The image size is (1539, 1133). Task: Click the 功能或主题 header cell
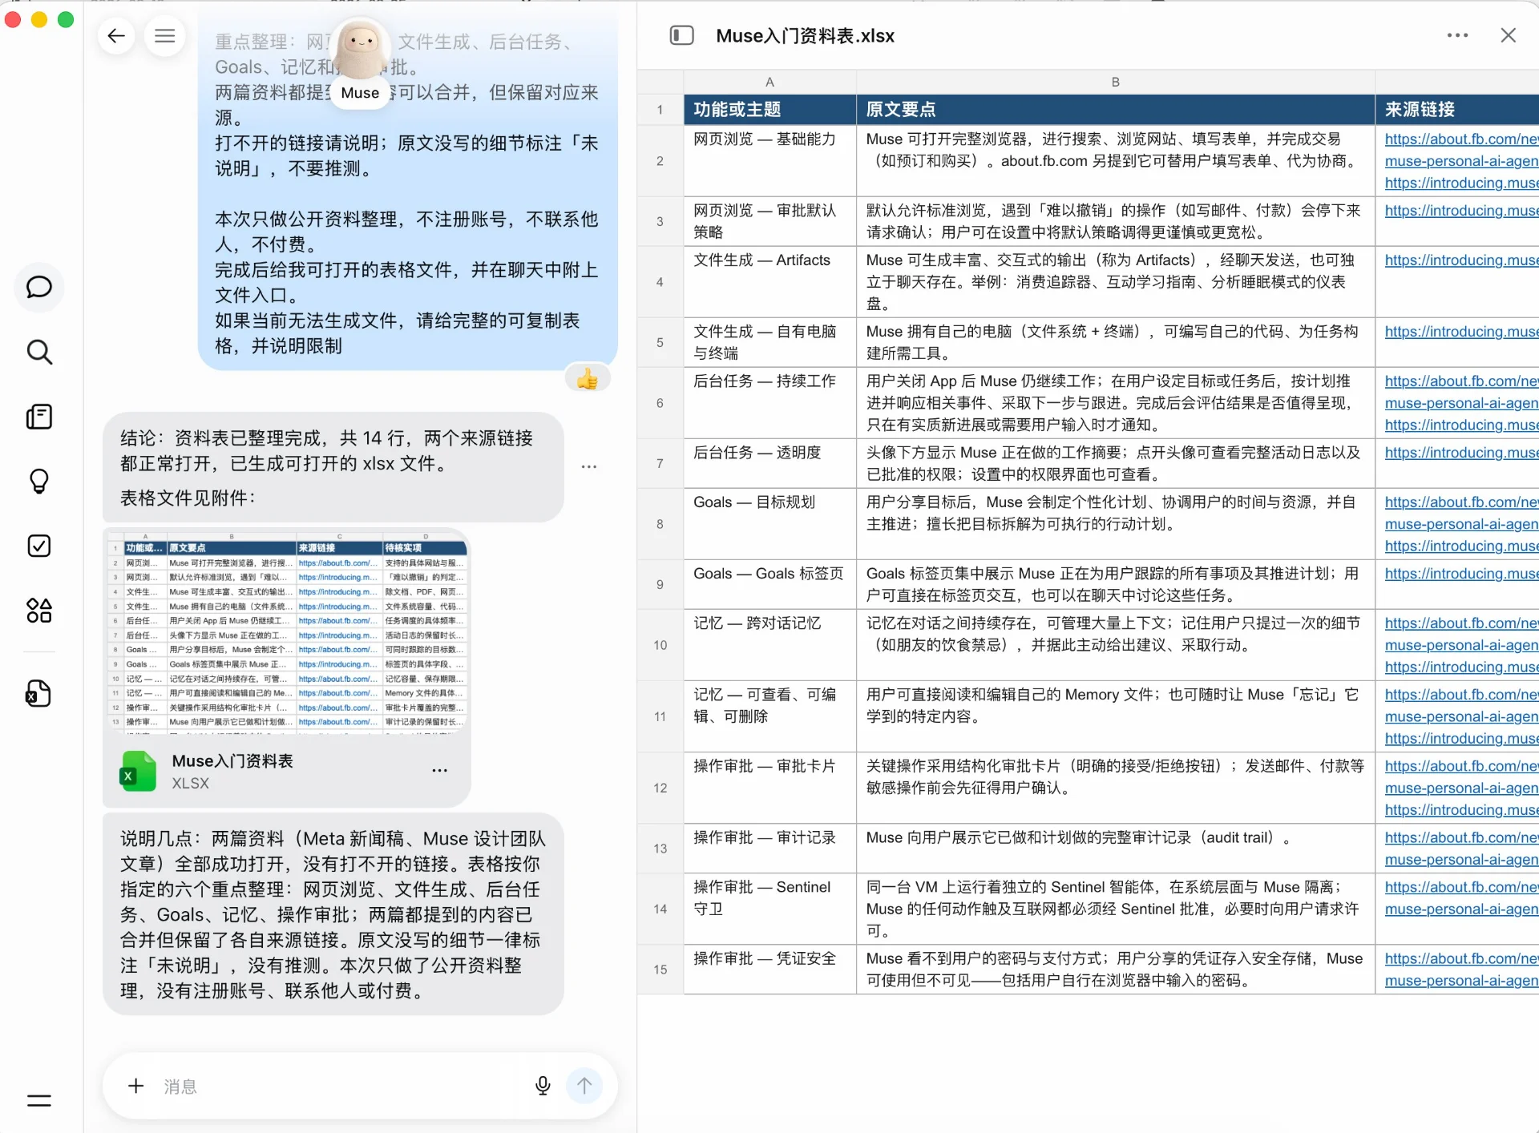pyautogui.click(x=769, y=110)
